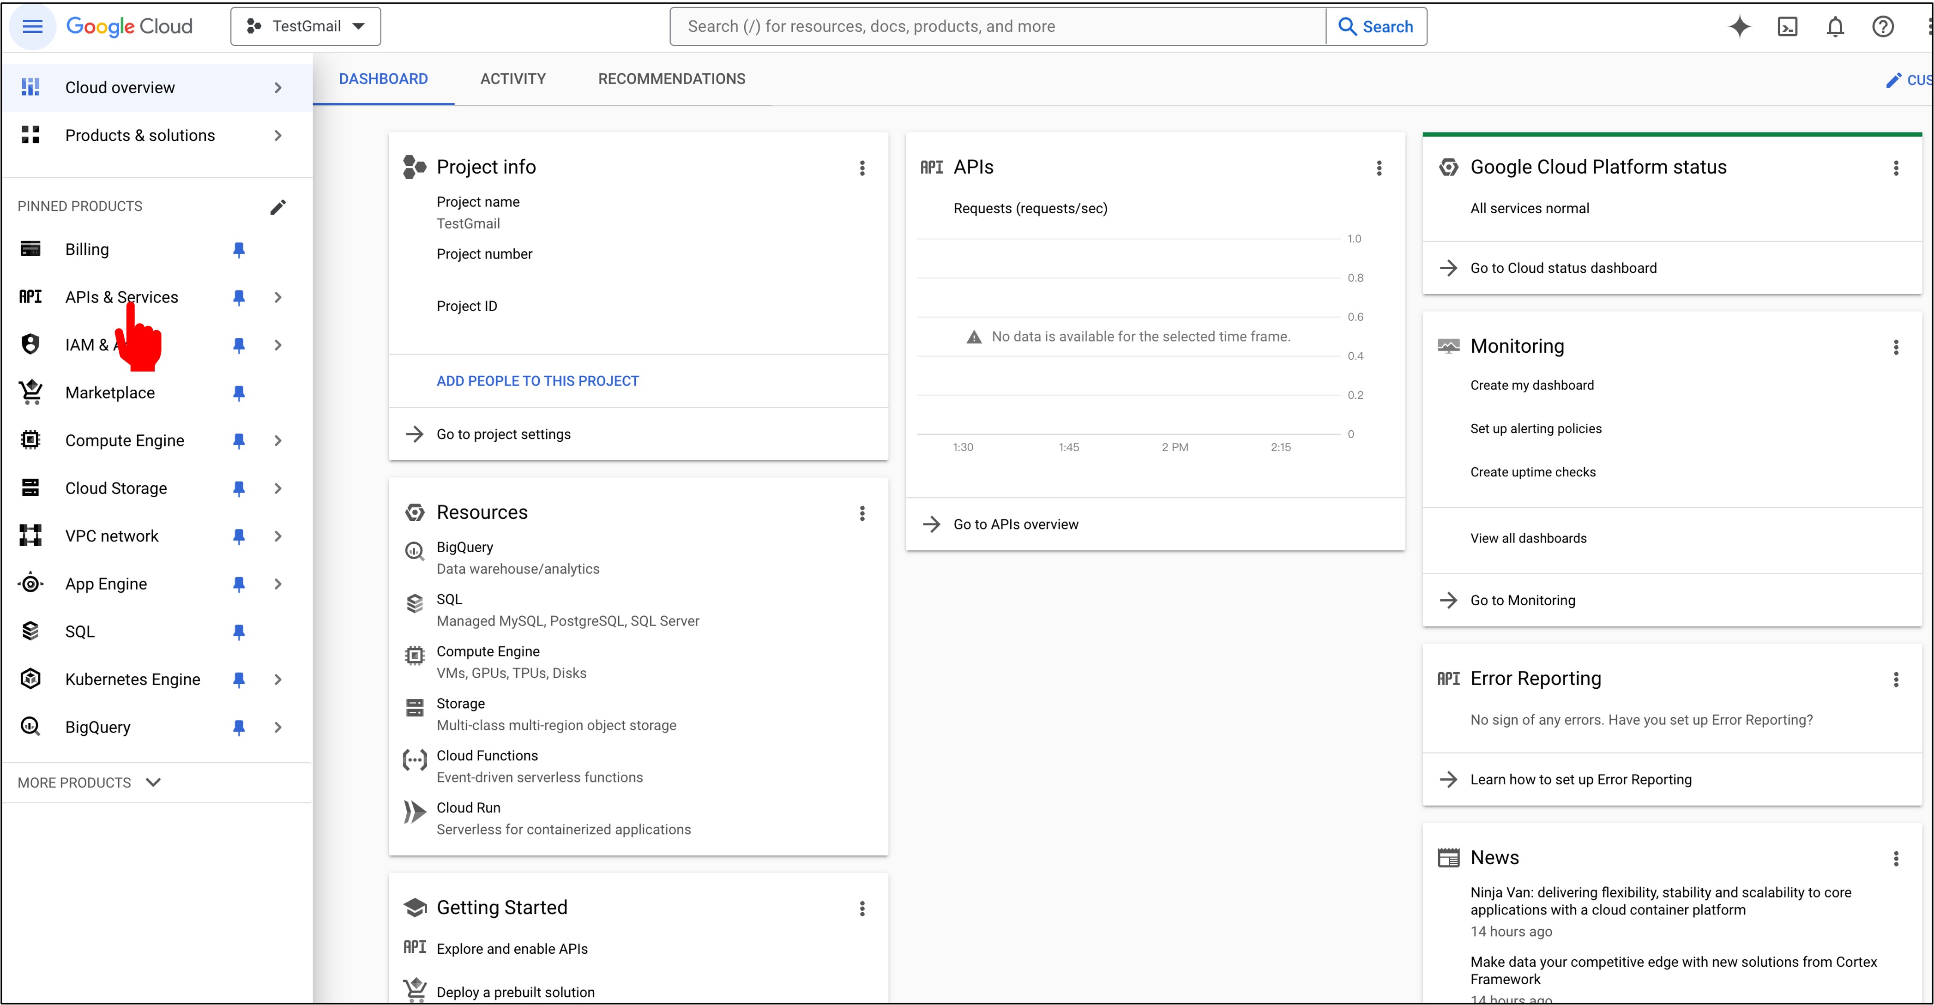Click Go to Cloud status dashboard

(1563, 268)
